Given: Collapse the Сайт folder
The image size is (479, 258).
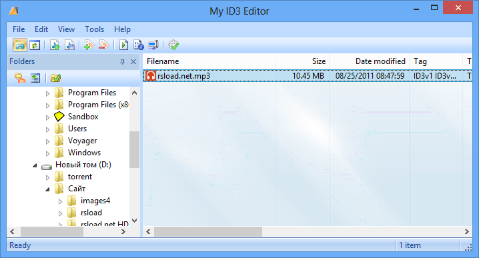Looking at the screenshot, I should click(x=47, y=189).
